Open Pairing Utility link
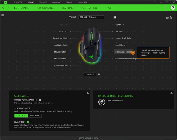Image resolution: width=177 pixels, height=140 pixels. (x=115, y=100)
